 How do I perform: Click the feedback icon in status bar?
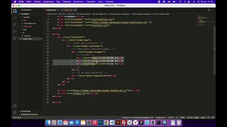208,117
